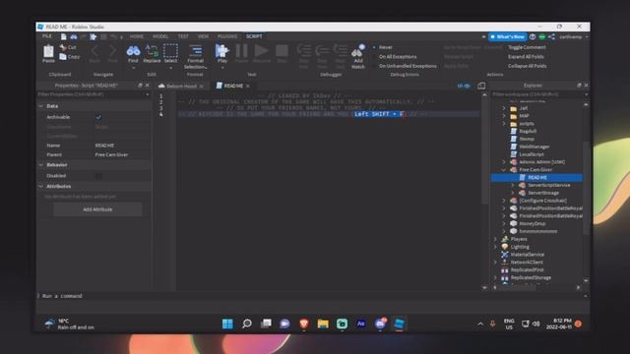Image resolution: width=630 pixels, height=354 pixels.
Task: Click the What's New button
Action: (x=508, y=36)
